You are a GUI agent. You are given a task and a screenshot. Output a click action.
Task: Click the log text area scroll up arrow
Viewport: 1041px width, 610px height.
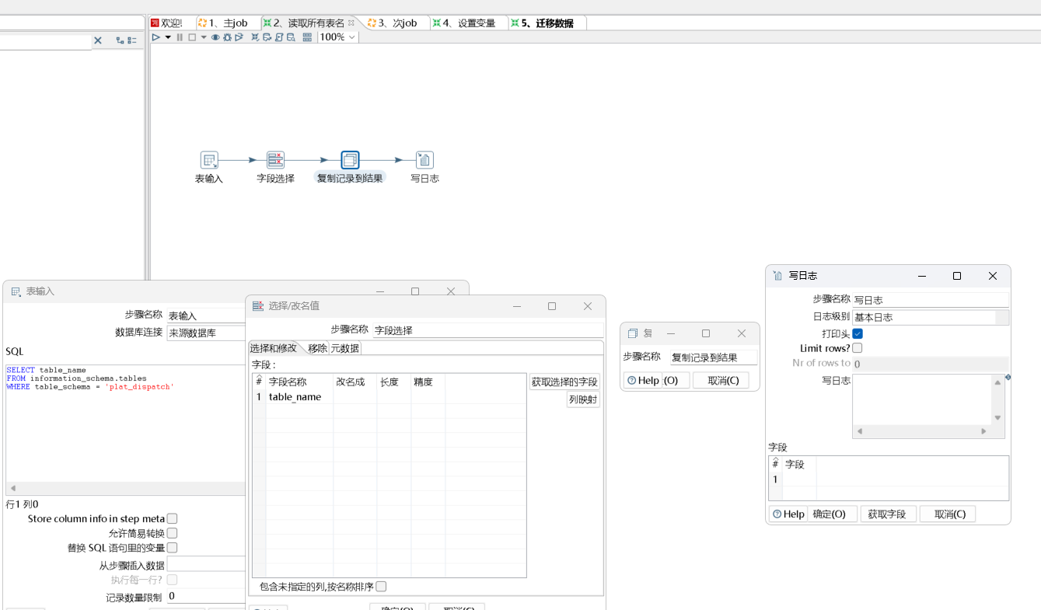click(997, 382)
